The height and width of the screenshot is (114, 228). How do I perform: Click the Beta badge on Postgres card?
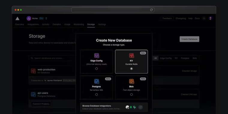(108, 79)
